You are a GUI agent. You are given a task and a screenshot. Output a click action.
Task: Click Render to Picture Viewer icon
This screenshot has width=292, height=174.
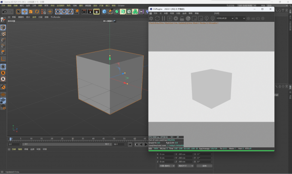[90, 12]
